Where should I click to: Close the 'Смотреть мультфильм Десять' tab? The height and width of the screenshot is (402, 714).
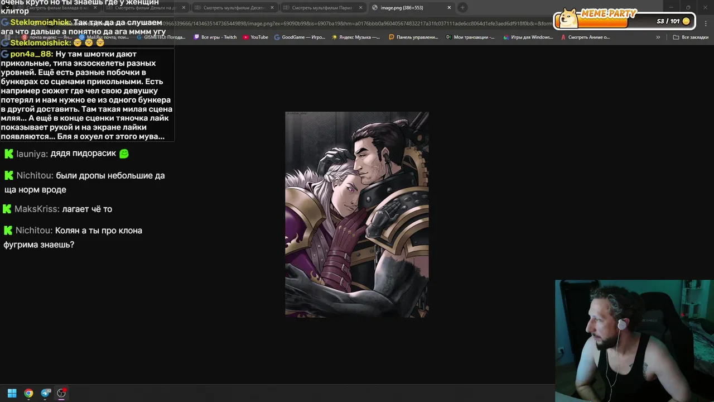tap(272, 8)
